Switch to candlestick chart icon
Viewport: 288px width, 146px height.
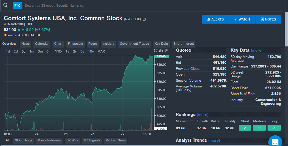tap(166, 50)
